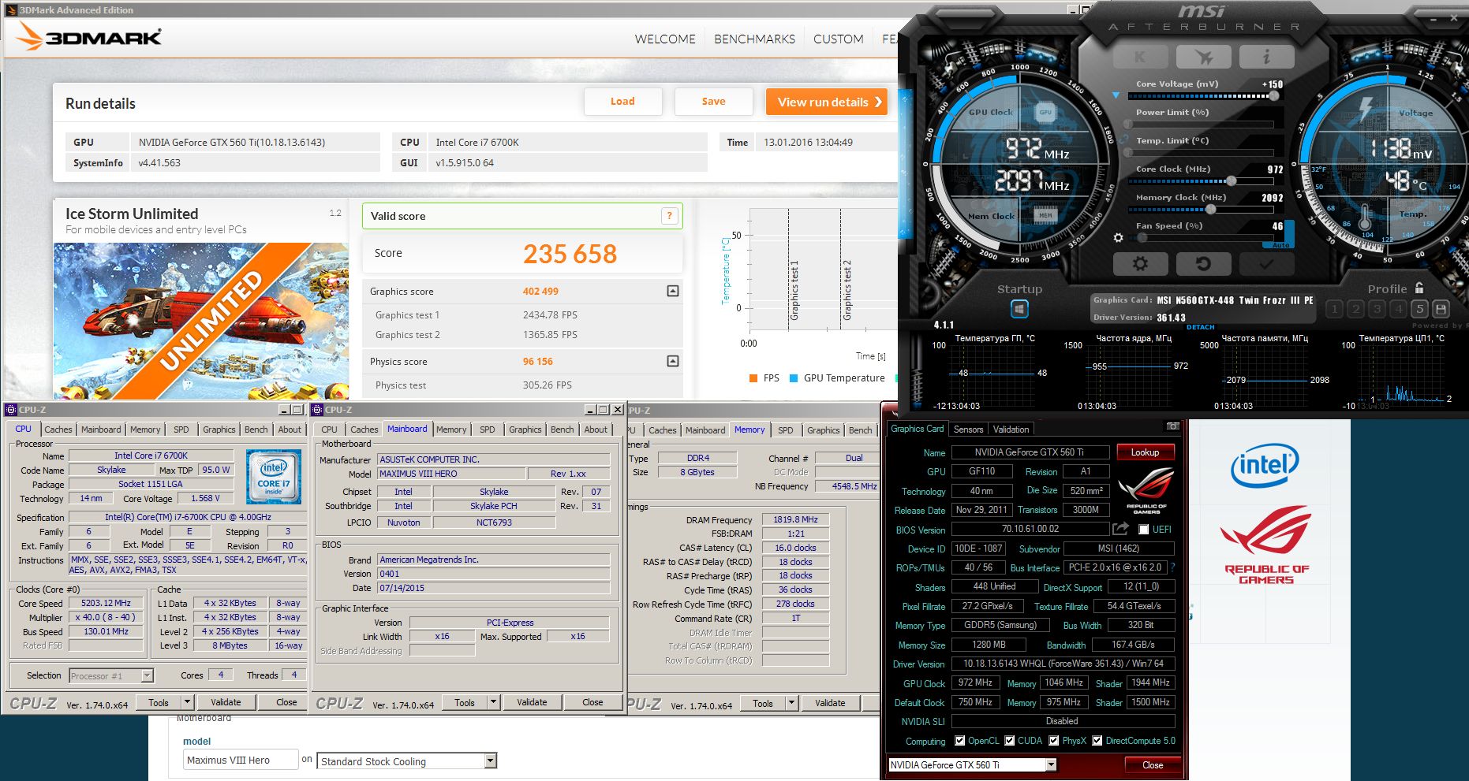Click the Load button in Run details
This screenshot has width=1469, height=781.
click(622, 101)
